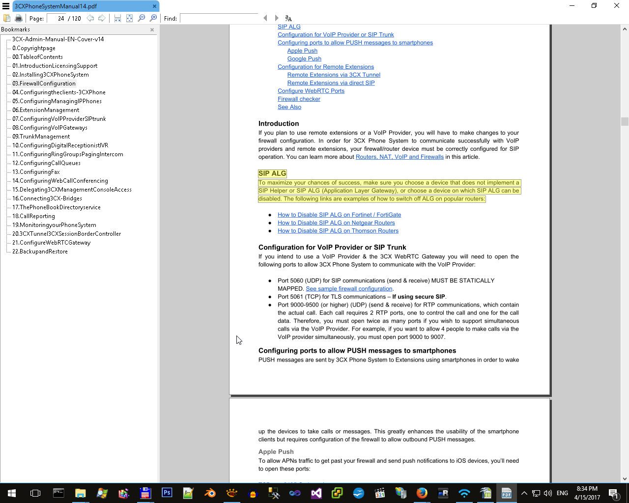Go to the next page arrow
The height and width of the screenshot is (503, 629).
(102, 18)
